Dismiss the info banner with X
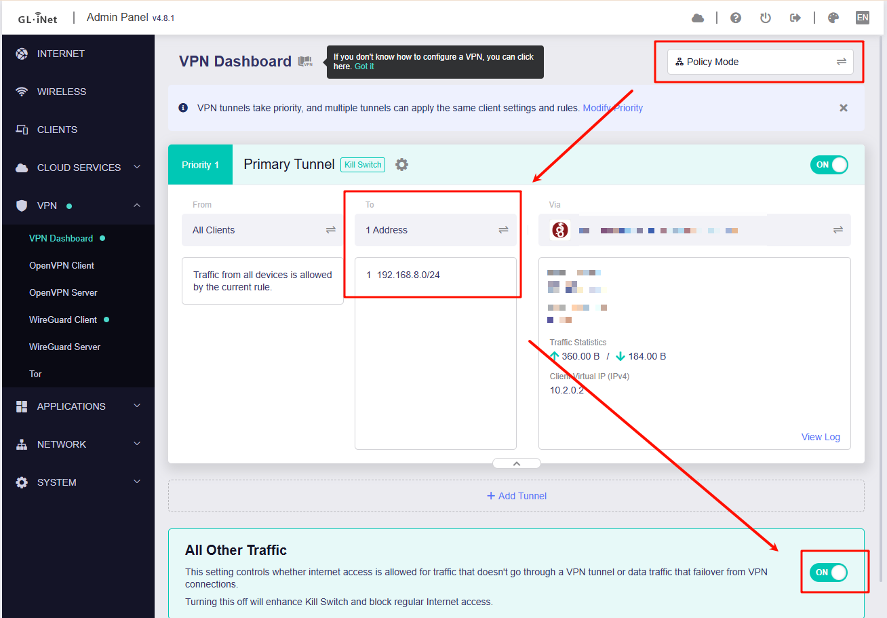Viewport: 887px width, 618px height. coord(844,108)
